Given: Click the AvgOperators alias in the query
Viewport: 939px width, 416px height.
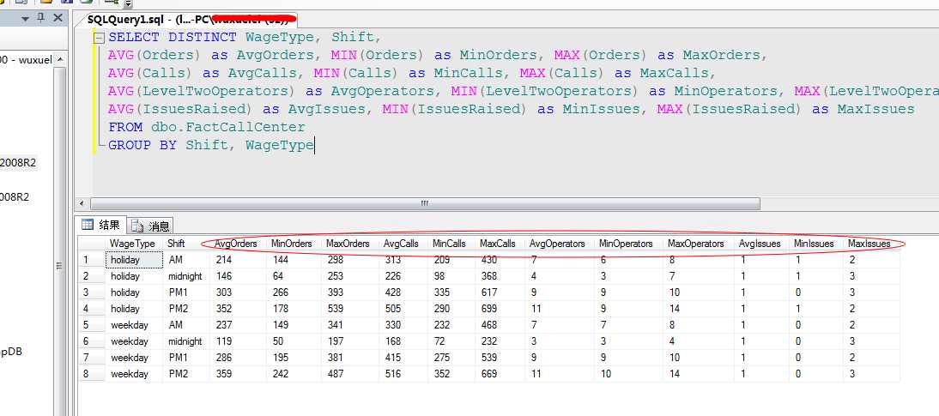Looking at the screenshot, I should pyautogui.click(x=383, y=91).
